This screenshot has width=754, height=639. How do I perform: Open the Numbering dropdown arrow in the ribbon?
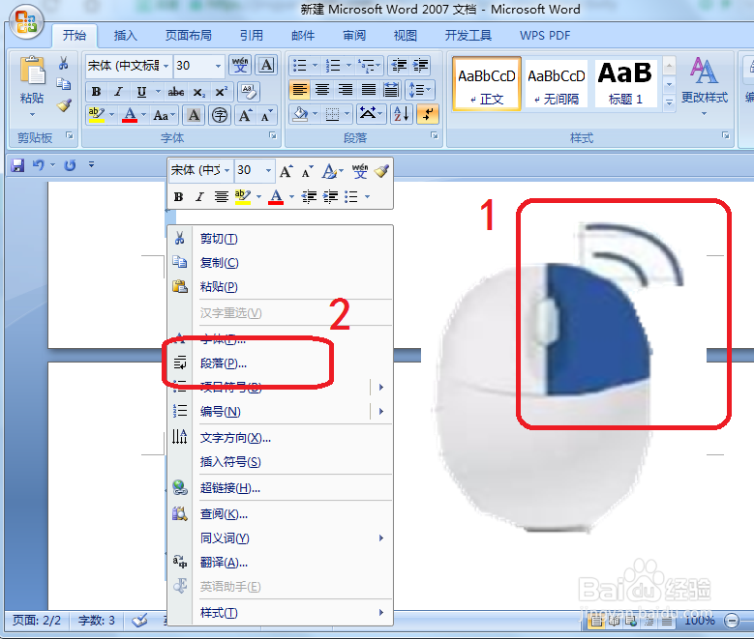point(348,65)
